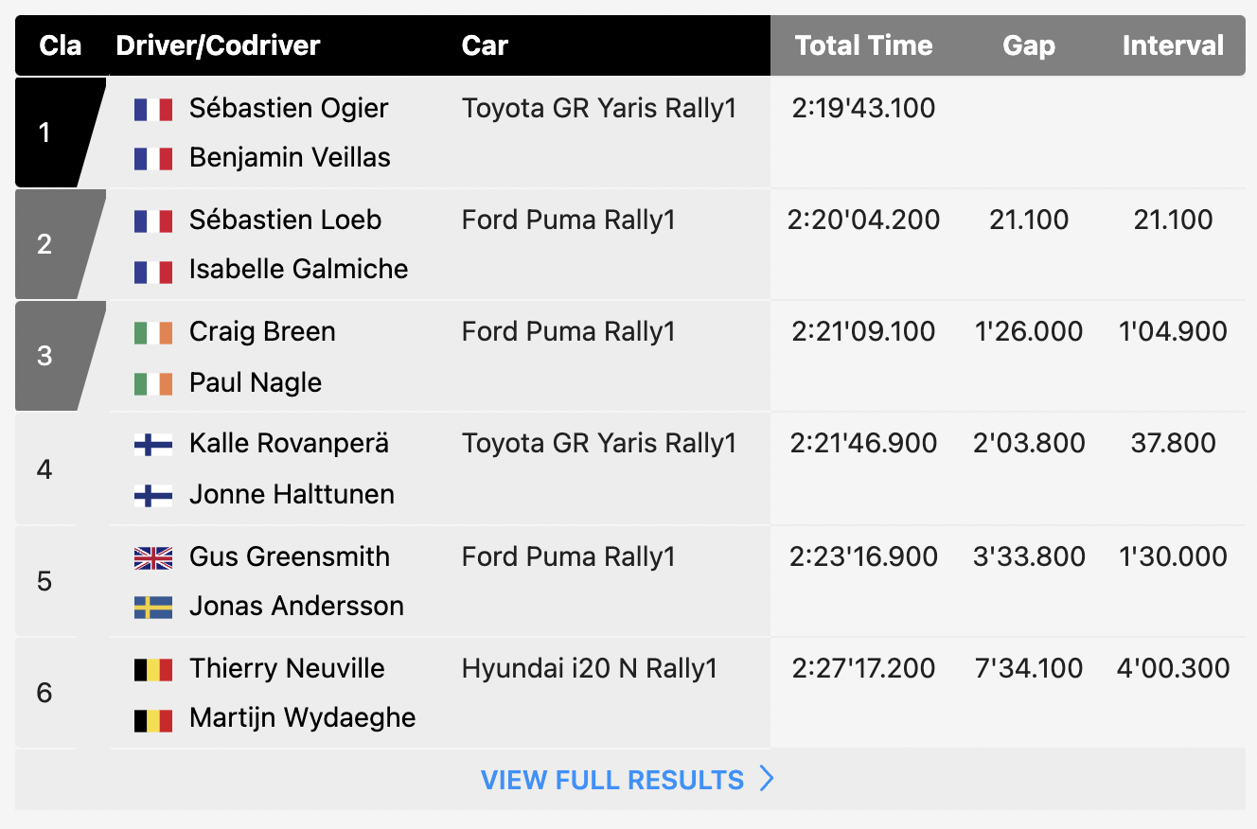This screenshot has width=1257, height=829.
Task: Click the position 1 classification badge
Action: (49, 132)
